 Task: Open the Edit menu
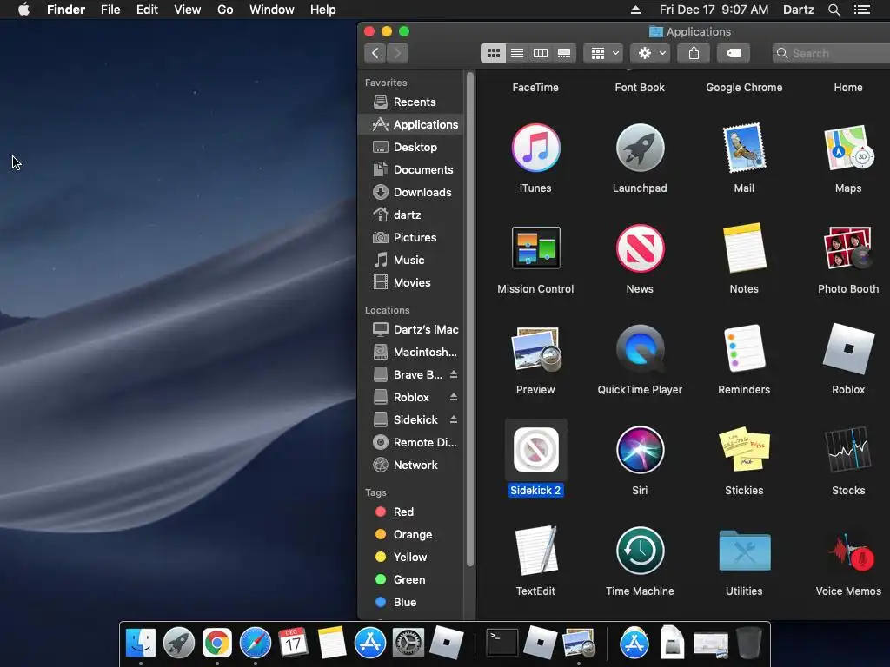click(147, 10)
